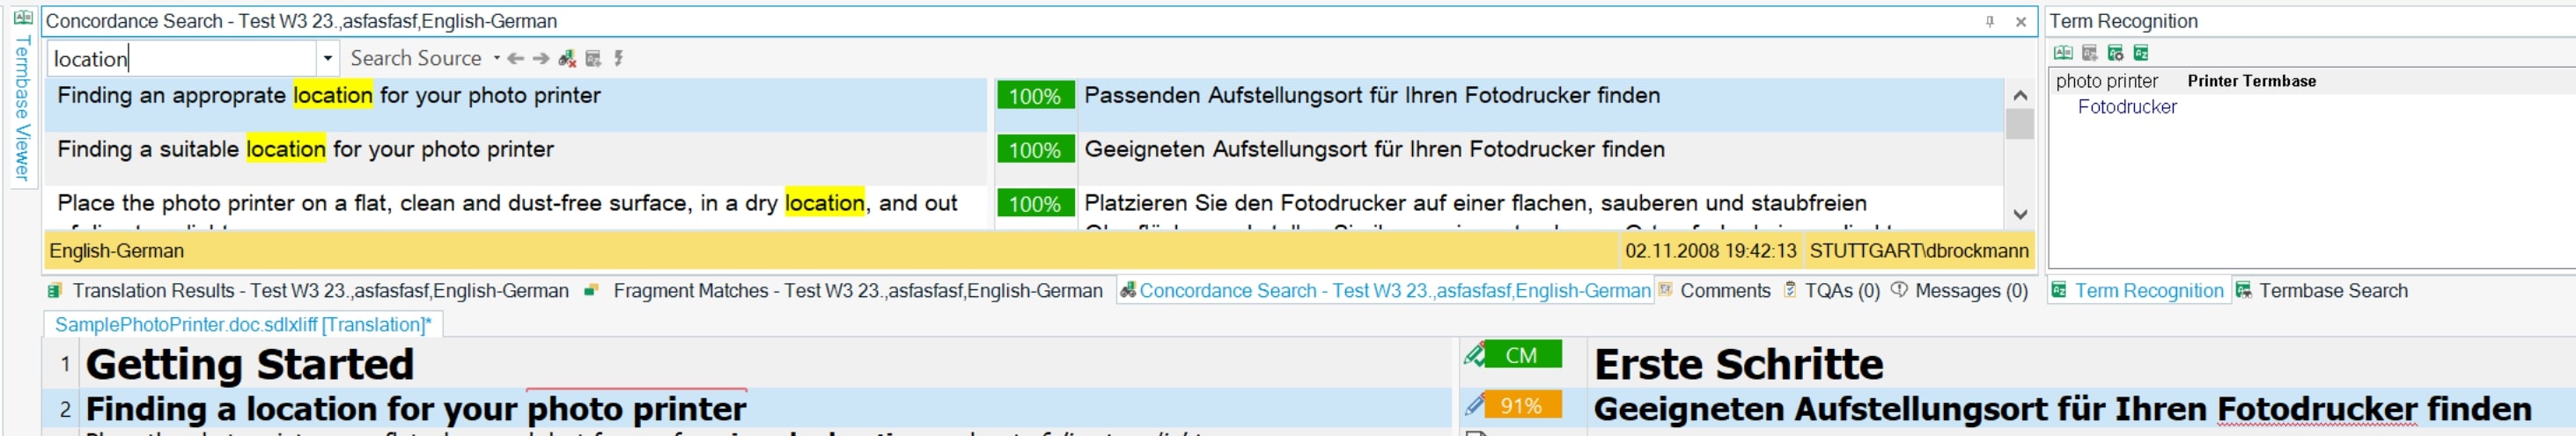
Task: Open the concordance search history dropdown
Action: coord(327,59)
